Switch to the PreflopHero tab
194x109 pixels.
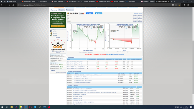133,1
